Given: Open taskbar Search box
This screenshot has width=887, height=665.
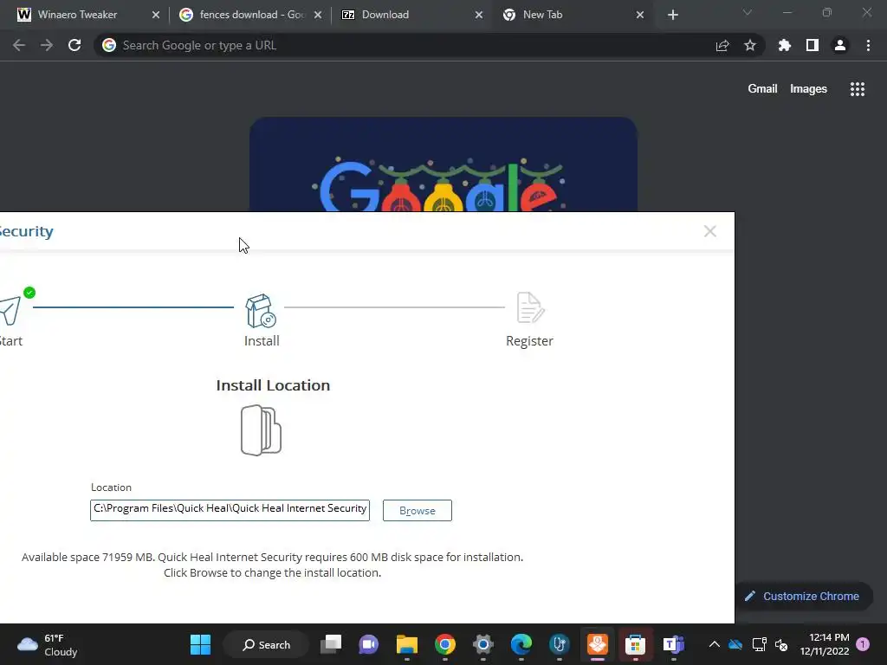Looking at the screenshot, I should 267,644.
